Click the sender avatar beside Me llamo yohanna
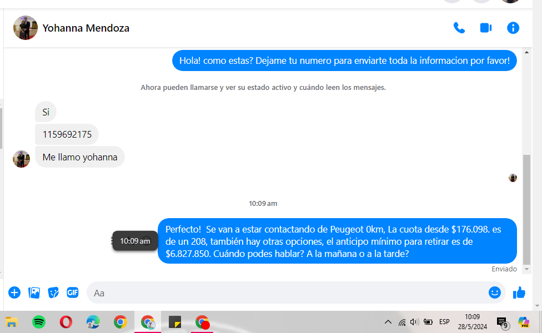This screenshot has width=542, height=333. [22, 159]
